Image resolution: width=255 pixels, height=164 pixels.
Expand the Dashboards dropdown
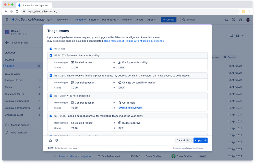tap(110, 20)
